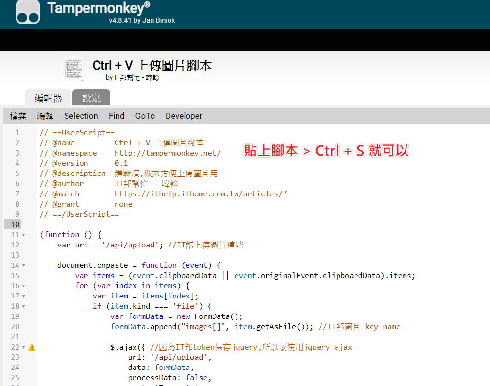The width and height of the screenshot is (490, 386).
Task: Collapse the code fold at line 14
Action: pos(24,265)
